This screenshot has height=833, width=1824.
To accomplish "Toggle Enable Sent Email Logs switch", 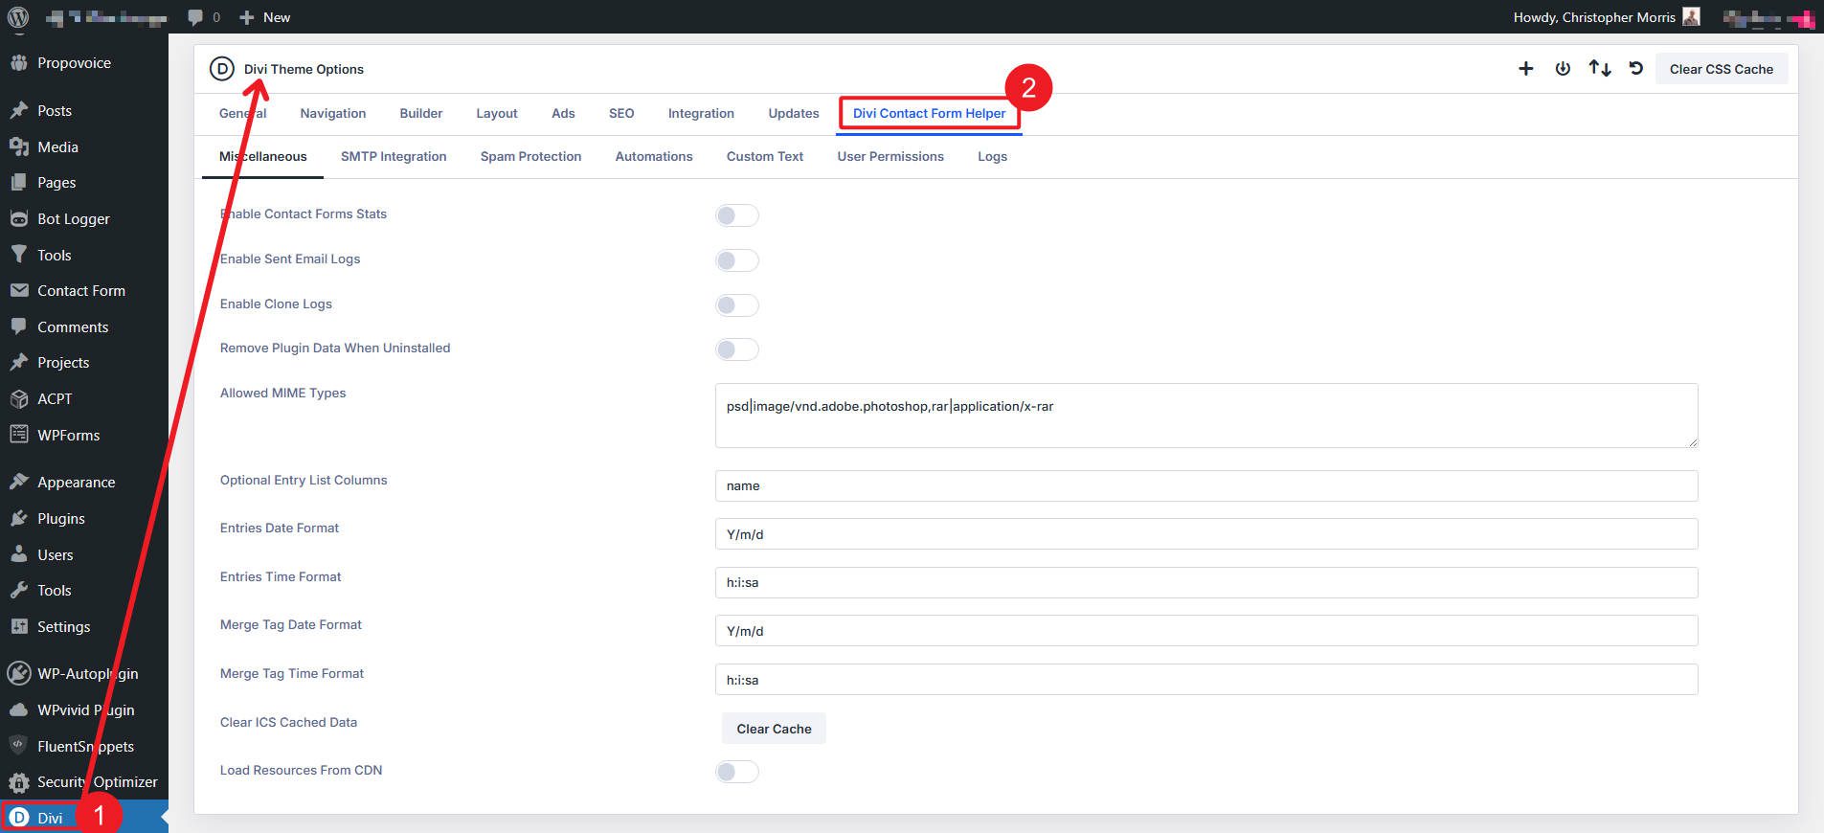I will [737, 260].
